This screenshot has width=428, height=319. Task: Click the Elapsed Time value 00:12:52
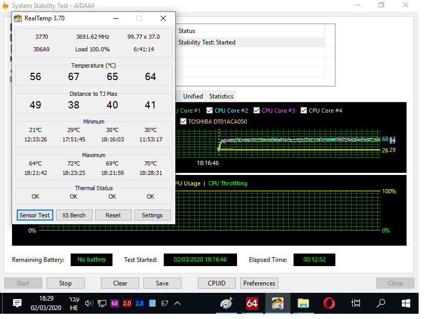(314, 259)
